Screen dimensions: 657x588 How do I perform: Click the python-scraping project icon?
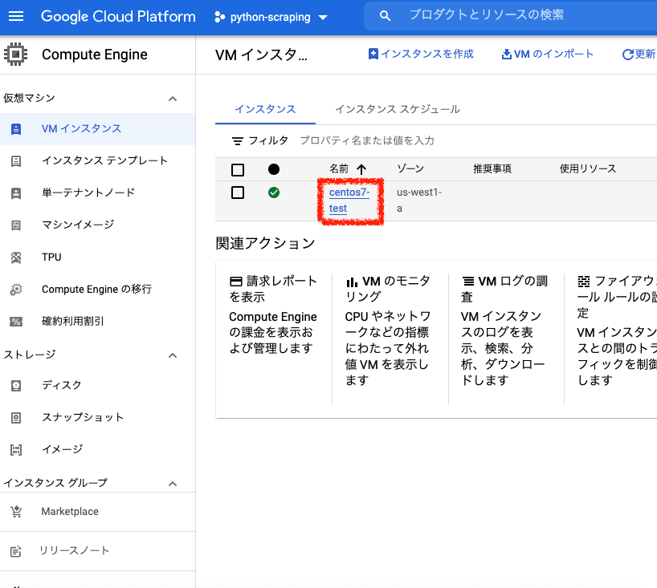pyautogui.click(x=219, y=17)
